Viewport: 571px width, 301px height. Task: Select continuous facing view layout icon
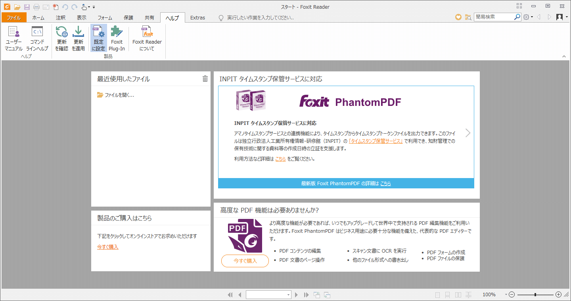[469, 295]
